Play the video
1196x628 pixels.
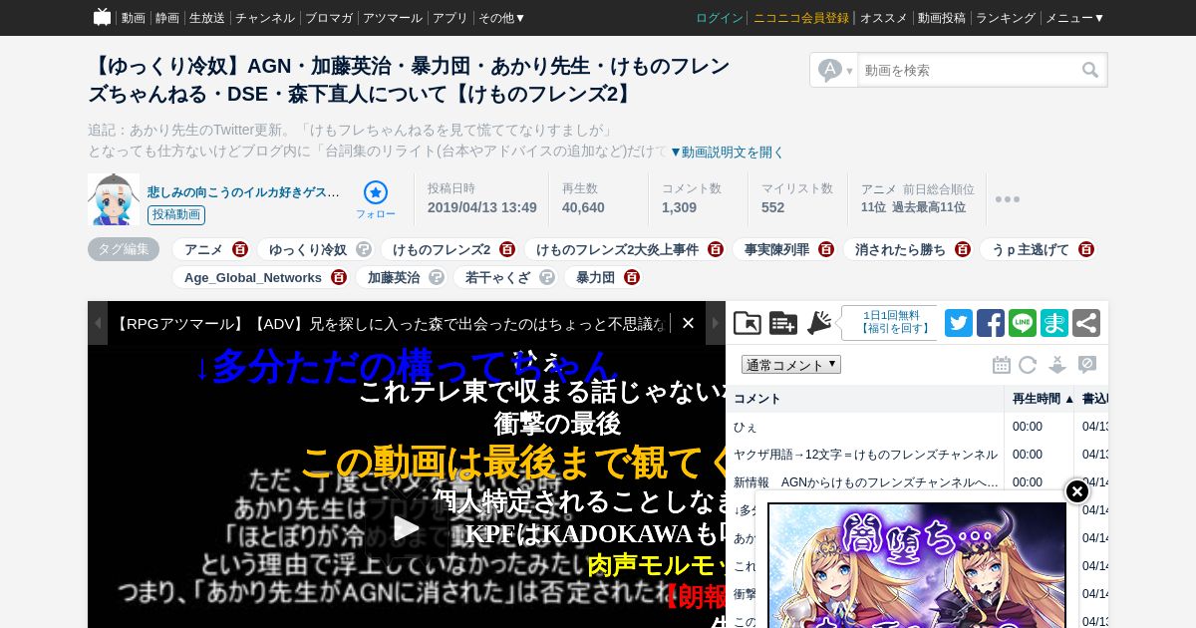(406, 528)
